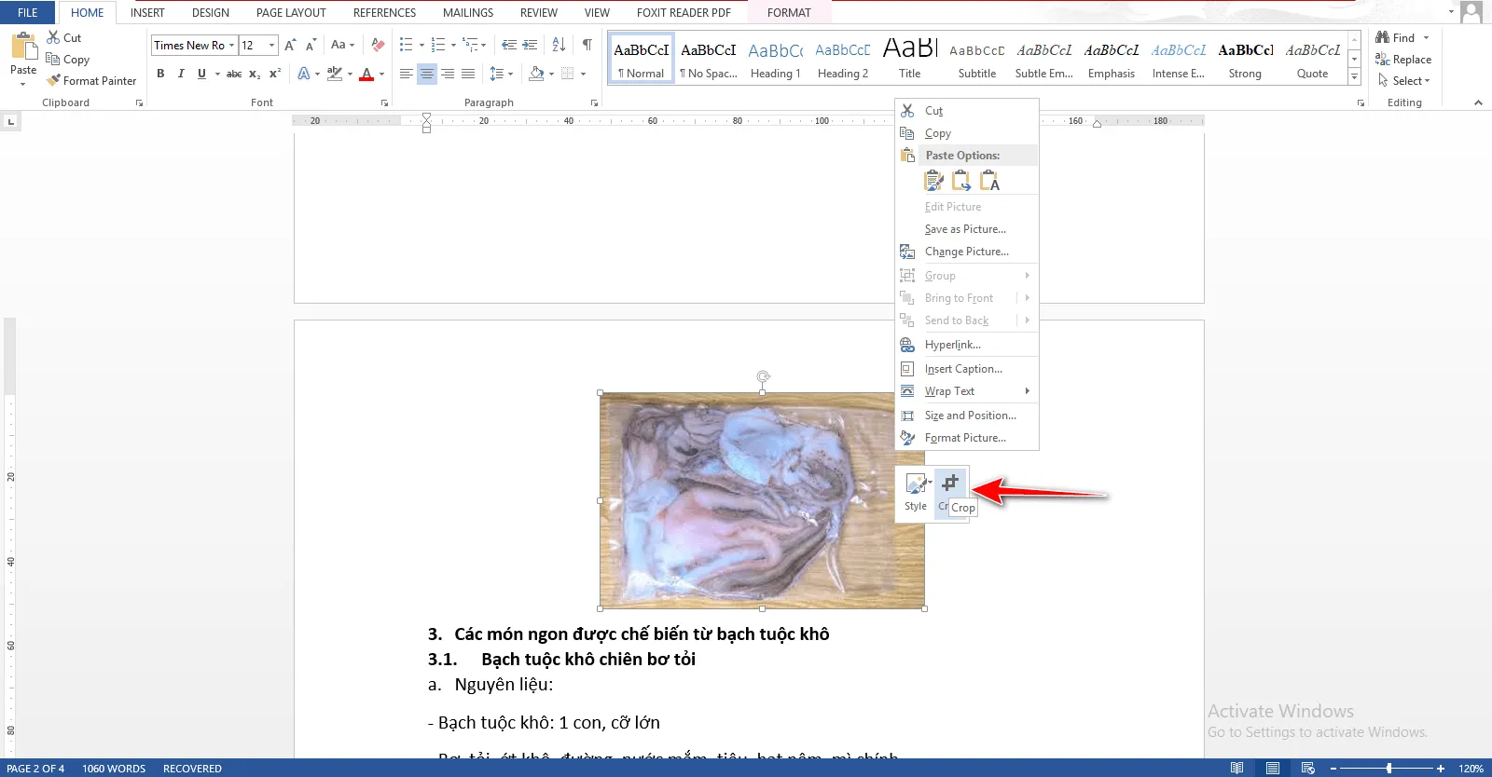The height and width of the screenshot is (777, 1492).
Task: Open the FILE tab
Action: pyautogui.click(x=28, y=12)
